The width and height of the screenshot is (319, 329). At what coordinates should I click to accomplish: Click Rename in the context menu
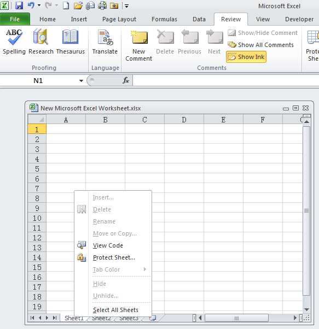[113, 221]
